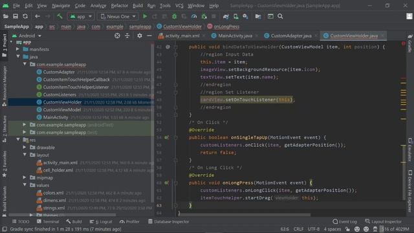414x233 pixels.
Task: Open the Search Everywhere magnifier icon
Action: click(280, 16)
